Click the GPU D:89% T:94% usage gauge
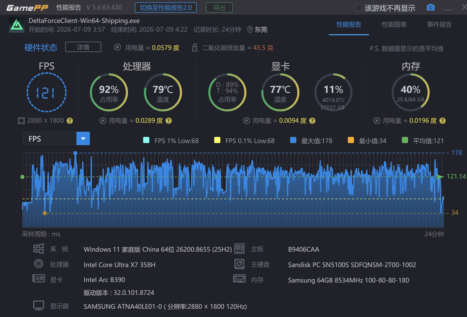Image resolution: width=467 pixels, height=317 pixels. [x=227, y=93]
